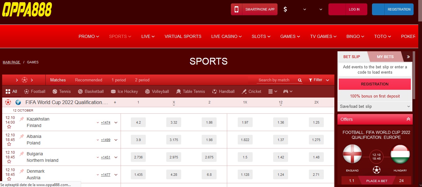Click the dollar currency icon
Screen dimensions: 422x187
click(285, 9)
